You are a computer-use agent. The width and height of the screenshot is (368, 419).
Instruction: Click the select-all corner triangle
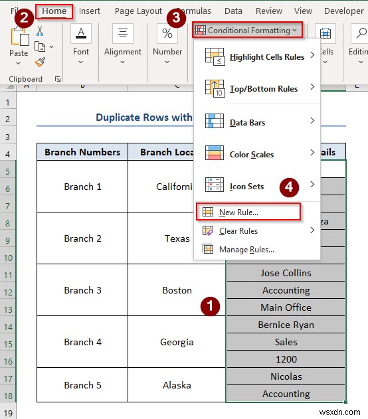pyautogui.click(x=10, y=87)
